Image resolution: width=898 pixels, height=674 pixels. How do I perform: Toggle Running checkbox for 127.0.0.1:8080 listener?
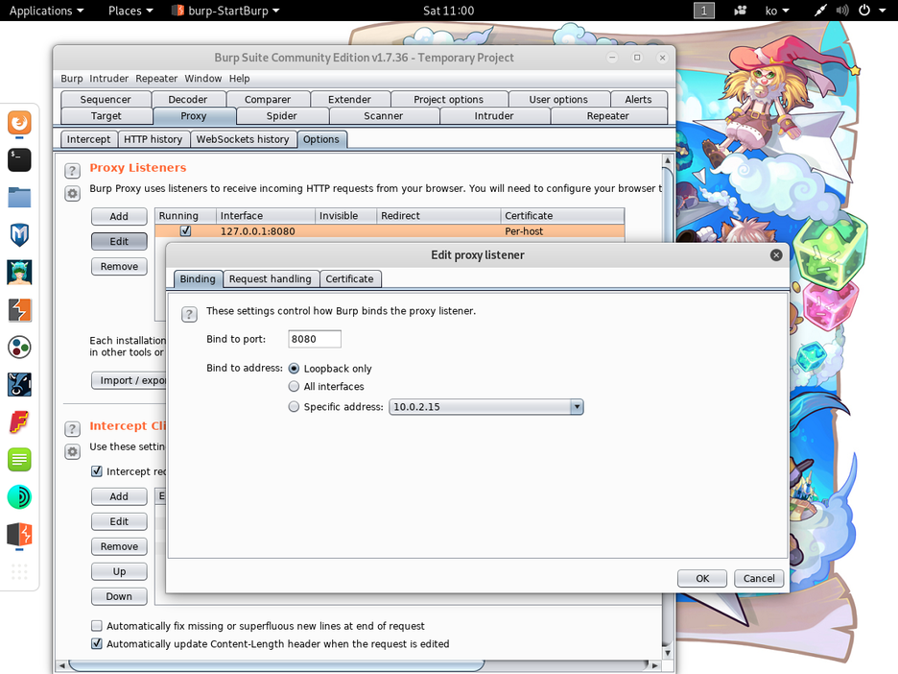point(185,231)
